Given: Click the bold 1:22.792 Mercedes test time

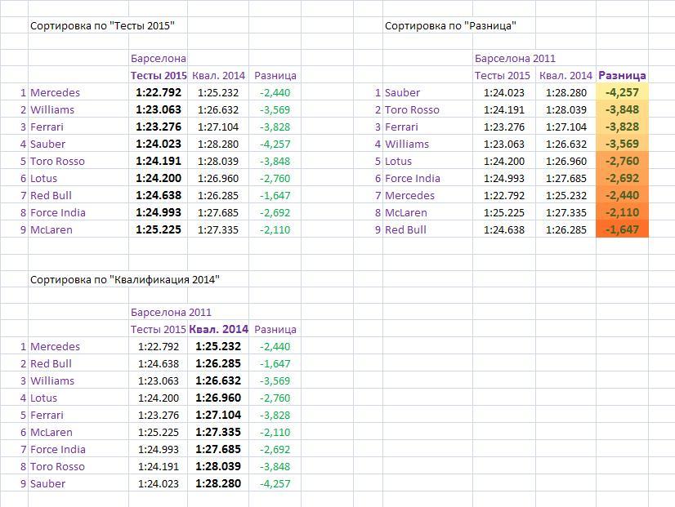Looking at the screenshot, I should coord(159,92).
